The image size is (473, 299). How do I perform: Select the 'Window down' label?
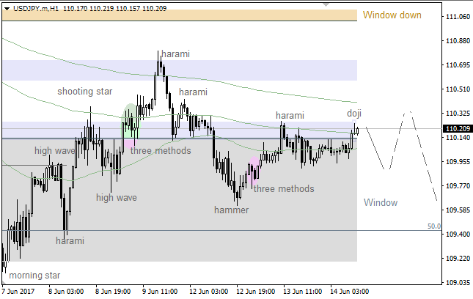click(x=392, y=15)
